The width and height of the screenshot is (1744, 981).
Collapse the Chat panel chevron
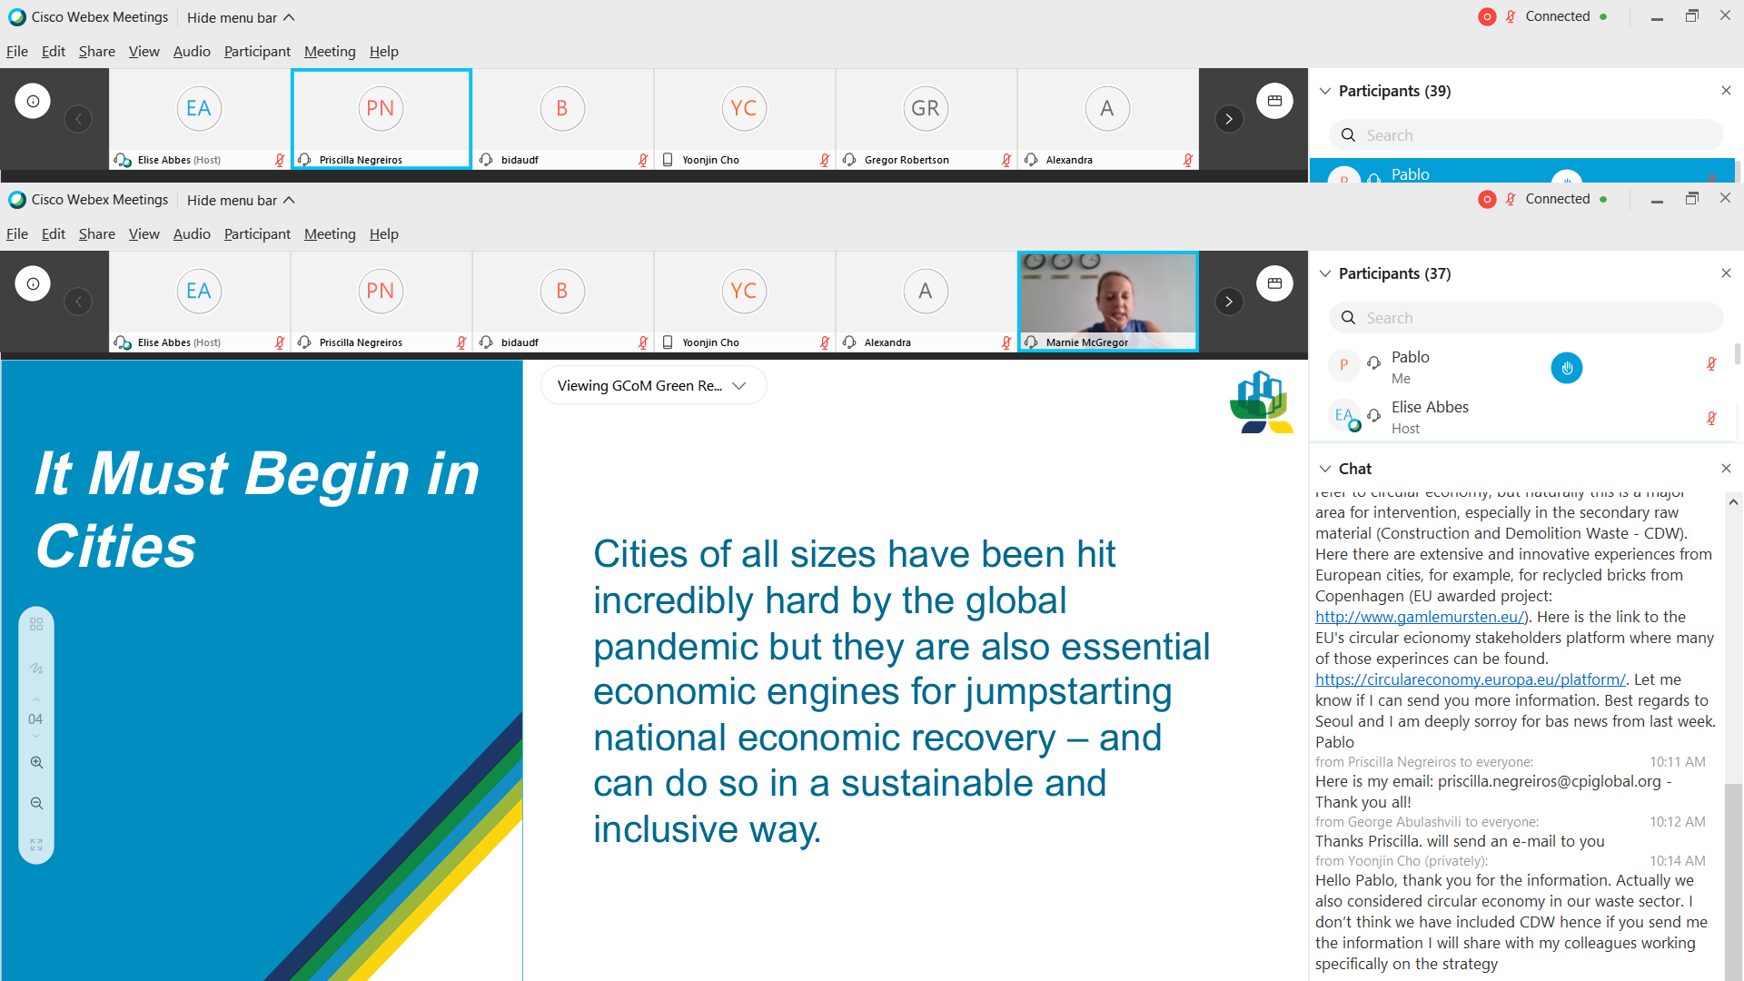click(1325, 470)
